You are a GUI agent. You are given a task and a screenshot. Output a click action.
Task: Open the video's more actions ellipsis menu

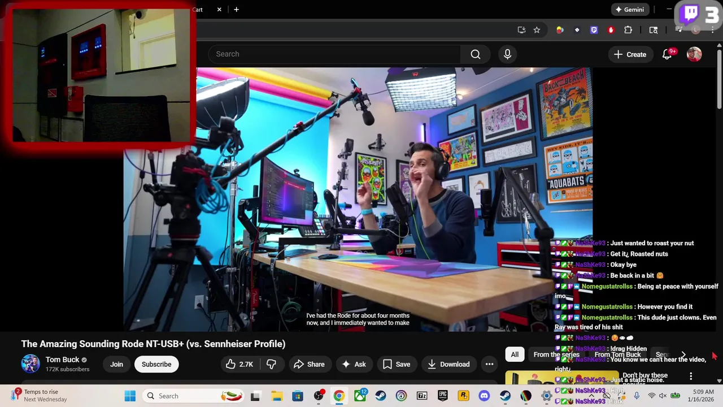[x=490, y=364]
